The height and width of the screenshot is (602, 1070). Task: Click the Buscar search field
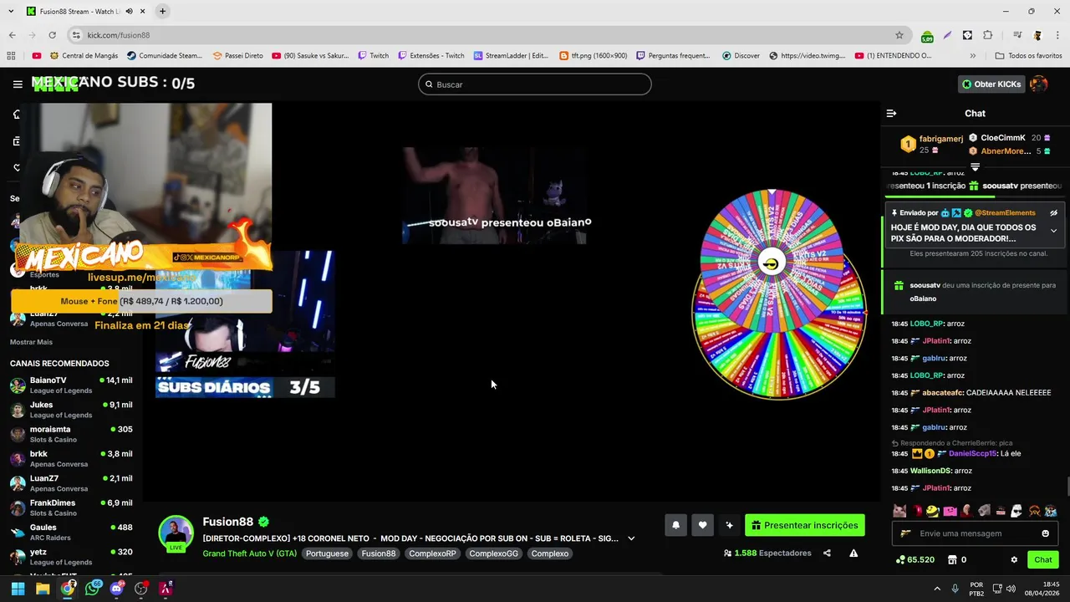[x=535, y=84]
